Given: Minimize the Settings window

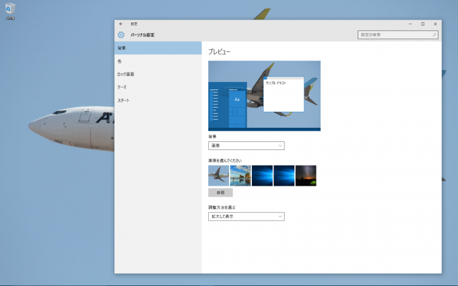Looking at the screenshot, I should pos(410,24).
